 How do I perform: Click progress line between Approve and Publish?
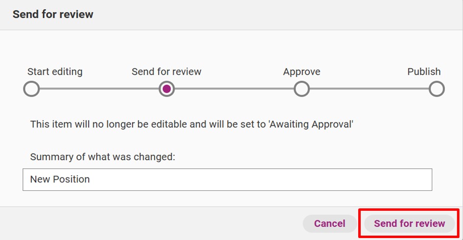[369, 89]
